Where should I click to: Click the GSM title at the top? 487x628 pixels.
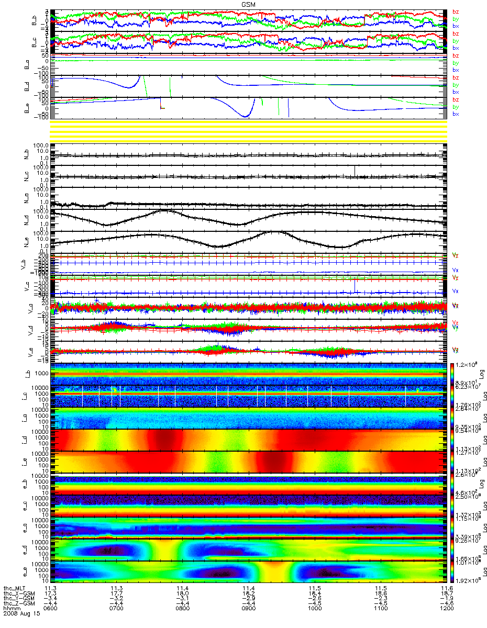click(248, 4)
